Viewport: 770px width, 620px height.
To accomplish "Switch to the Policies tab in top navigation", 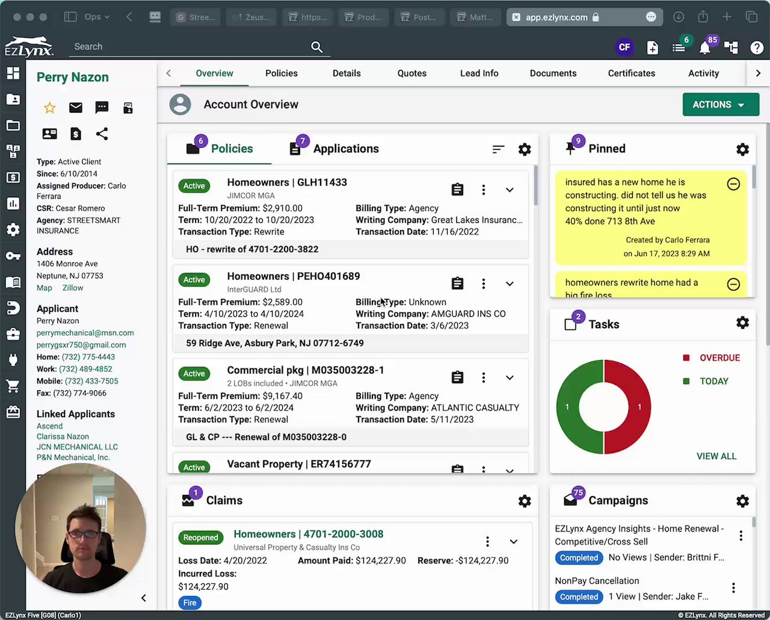I will coord(282,73).
